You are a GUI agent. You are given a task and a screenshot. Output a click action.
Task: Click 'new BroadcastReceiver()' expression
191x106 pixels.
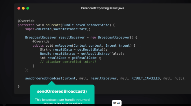click(112, 37)
